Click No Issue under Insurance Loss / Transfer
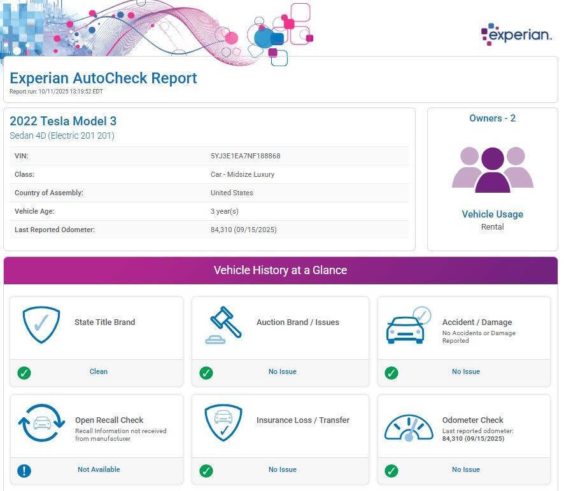 (x=282, y=469)
